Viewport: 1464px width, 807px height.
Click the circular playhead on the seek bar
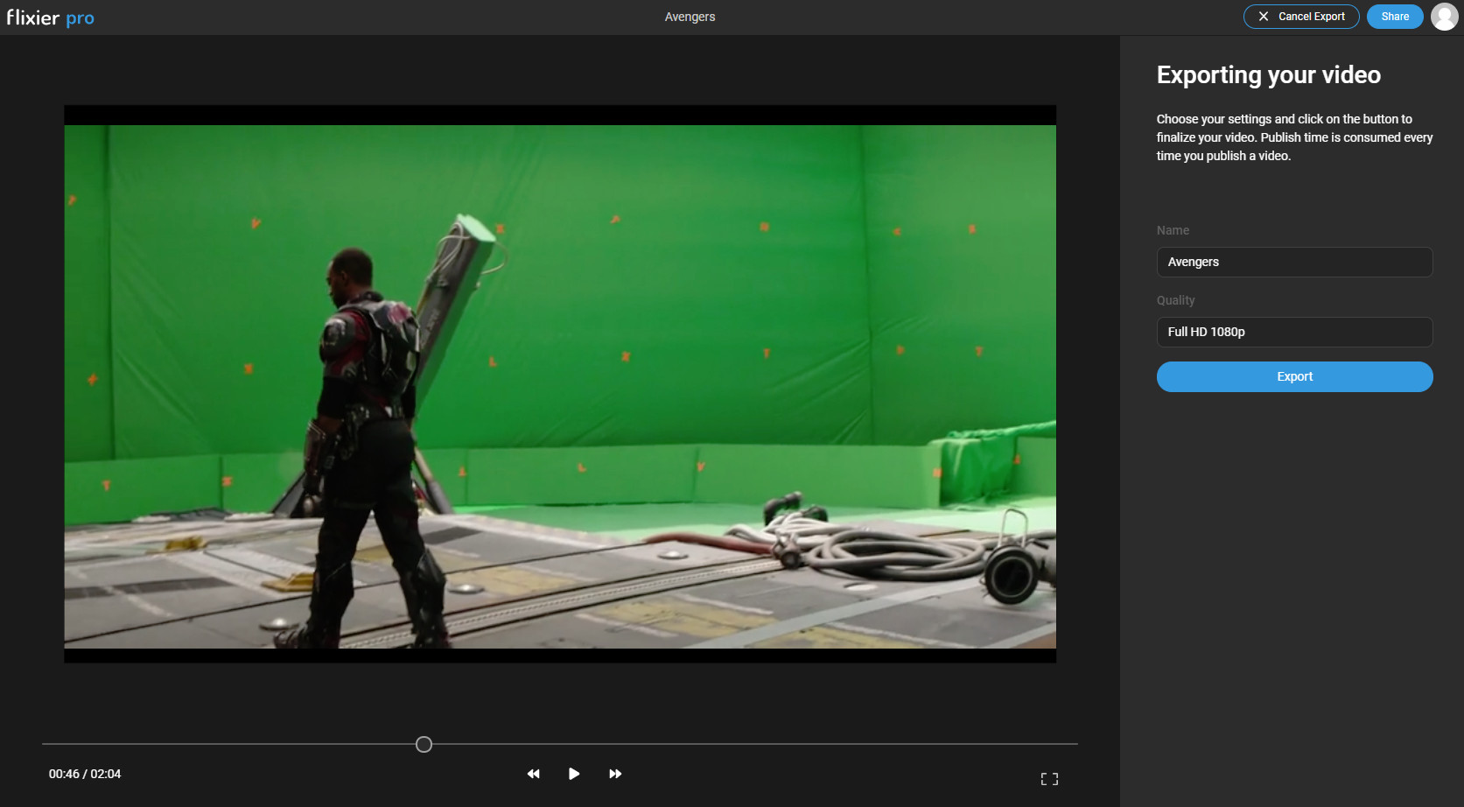(x=424, y=744)
